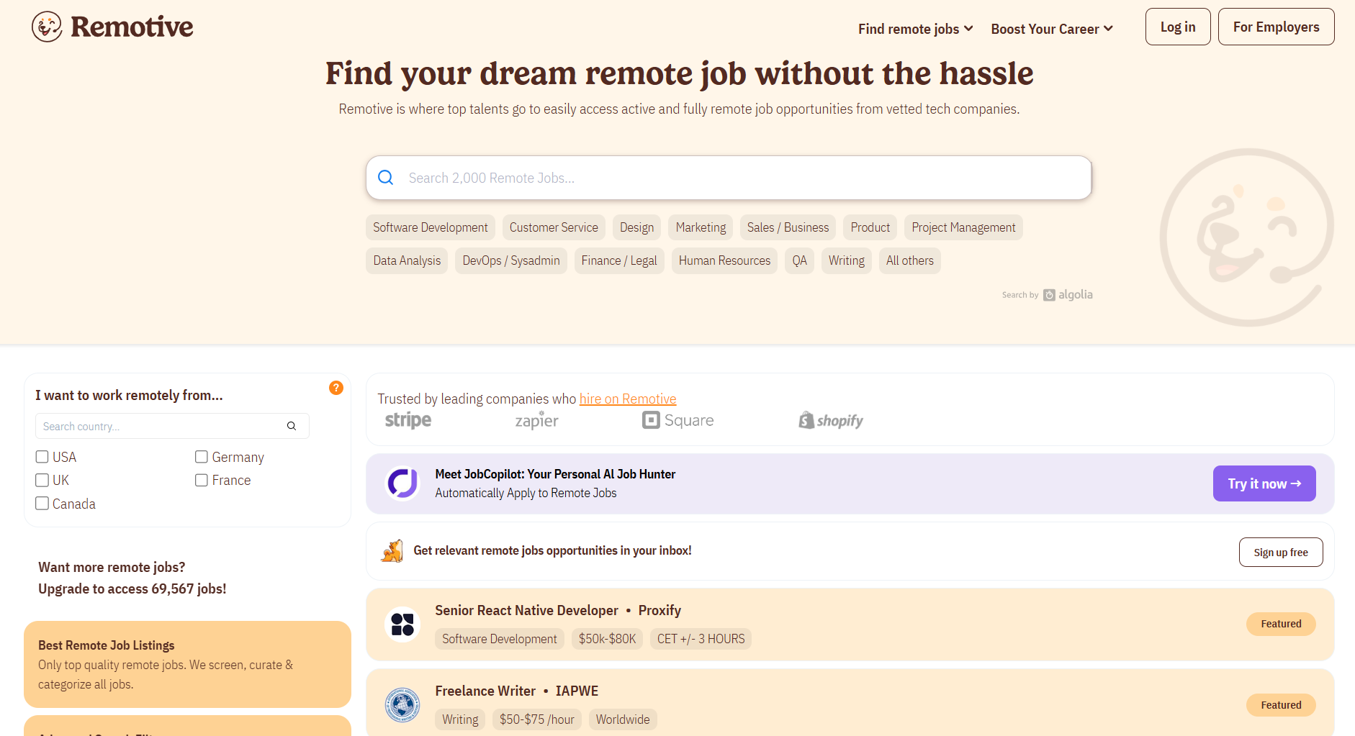Image resolution: width=1355 pixels, height=736 pixels.
Task: Click the $50-$75 /hour tag
Action: click(x=537, y=719)
